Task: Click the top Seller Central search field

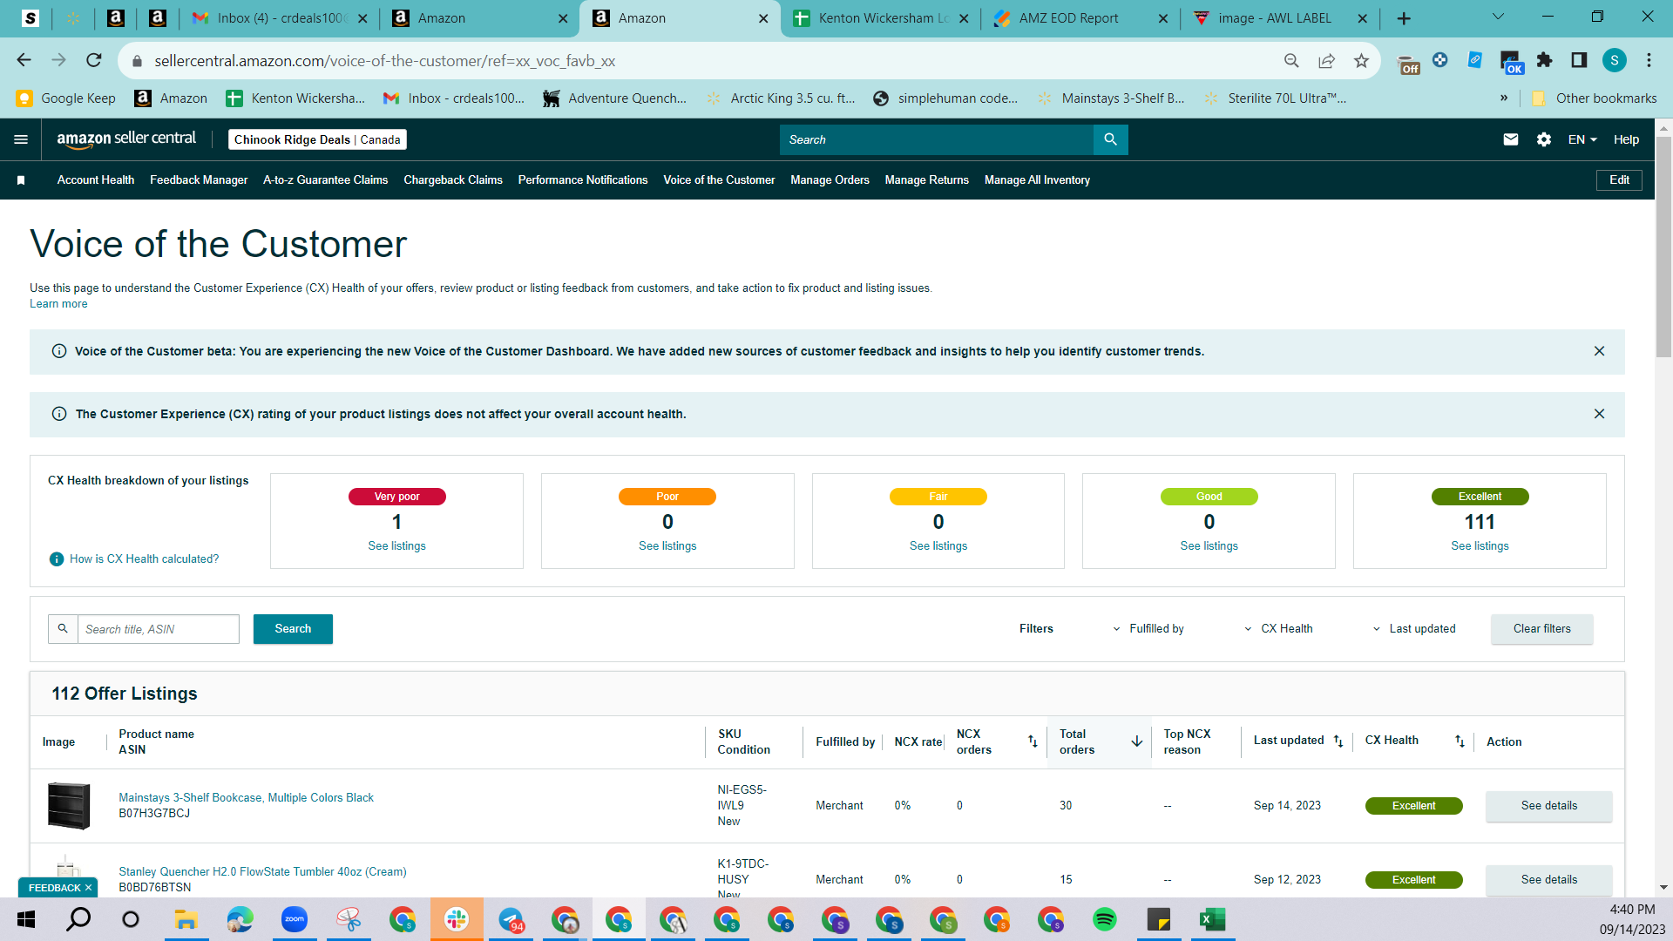Action: [936, 139]
